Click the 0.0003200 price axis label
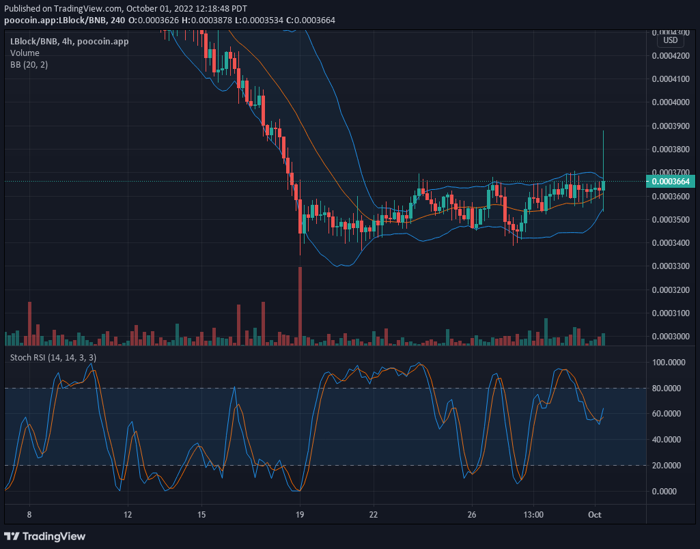The image size is (700, 549). click(671, 290)
